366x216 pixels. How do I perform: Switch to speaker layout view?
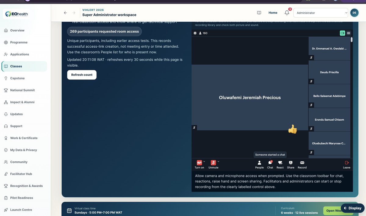[x=343, y=33]
